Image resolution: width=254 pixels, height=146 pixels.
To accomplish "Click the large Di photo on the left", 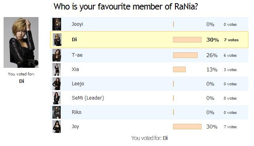I will 21,42.
